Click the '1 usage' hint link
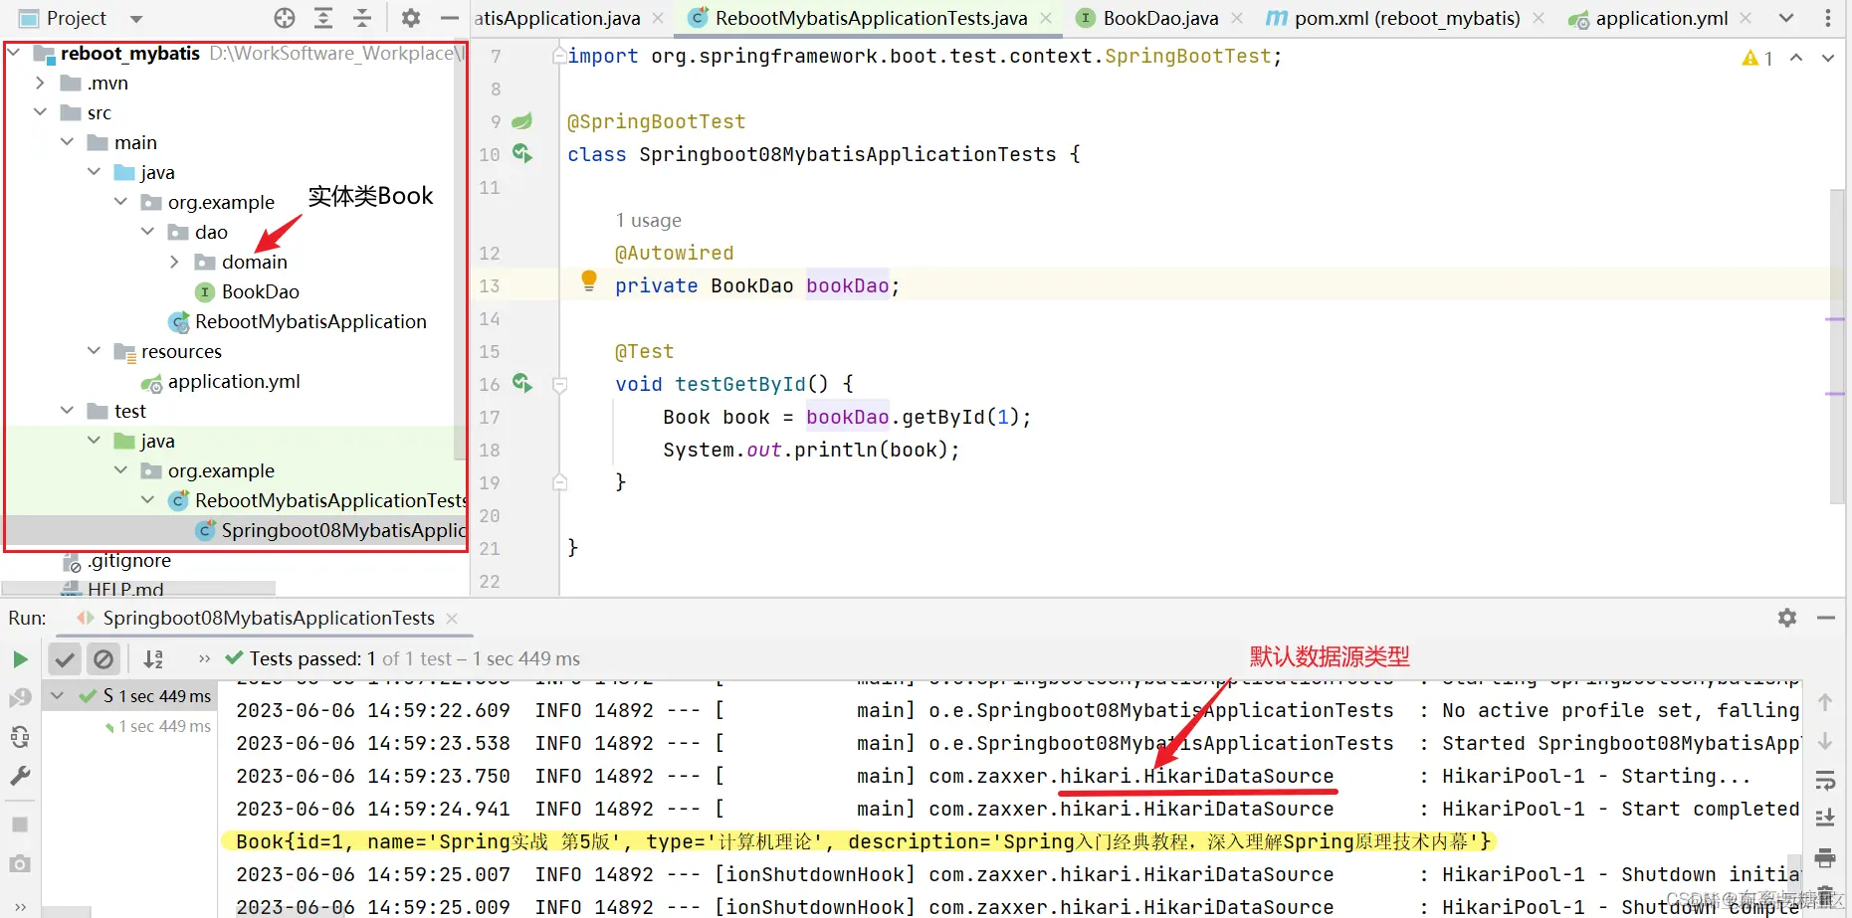1852x918 pixels. coord(648,220)
